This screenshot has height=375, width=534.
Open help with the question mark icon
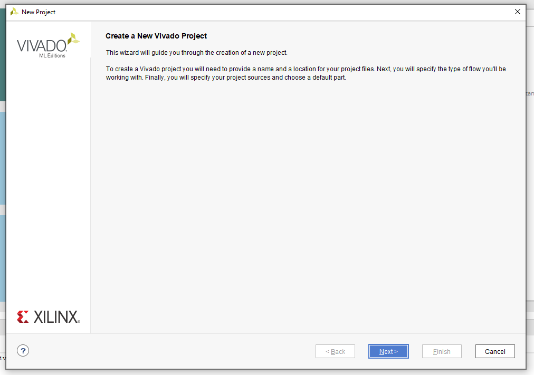pos(23,351)
